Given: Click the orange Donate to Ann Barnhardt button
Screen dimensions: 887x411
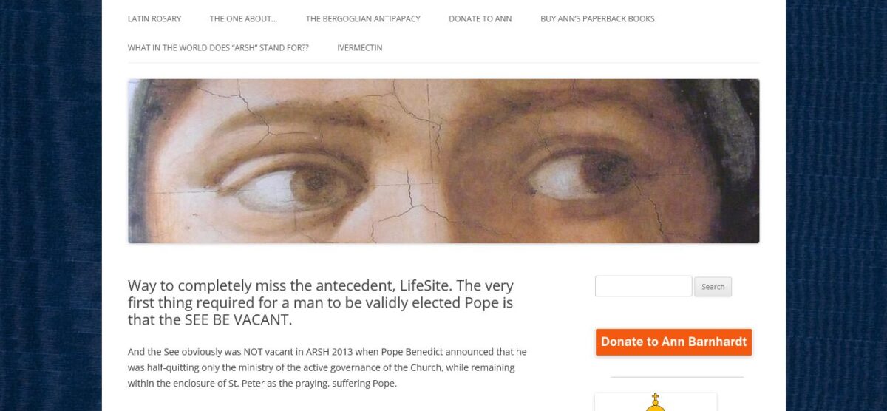Looking at the screenshot, I should tap(673, 342).
